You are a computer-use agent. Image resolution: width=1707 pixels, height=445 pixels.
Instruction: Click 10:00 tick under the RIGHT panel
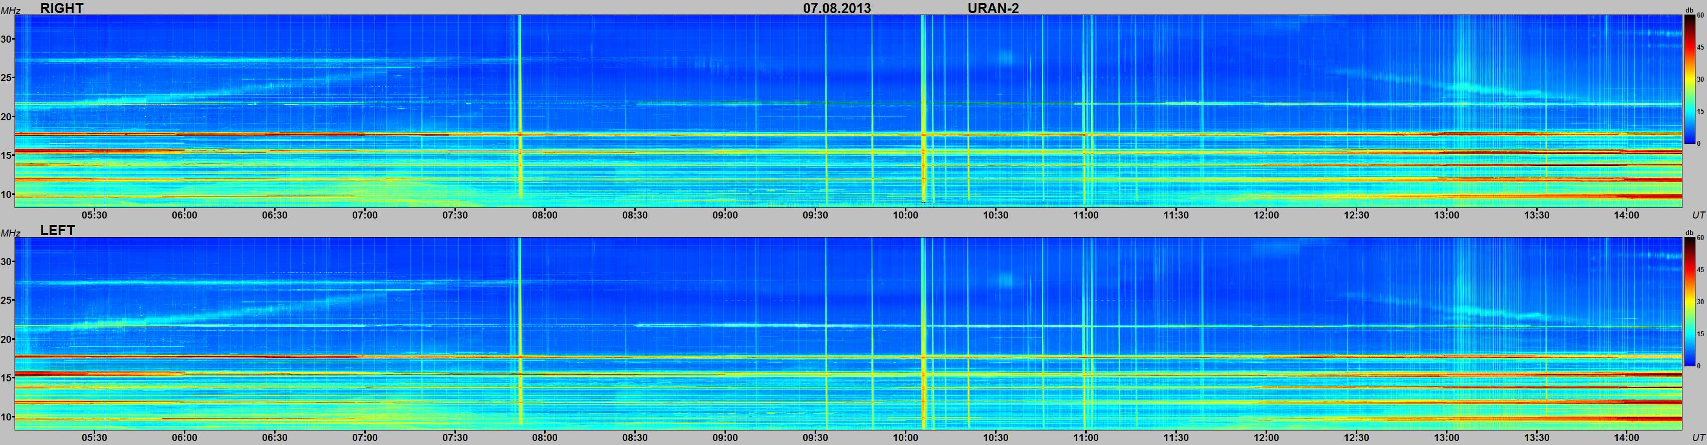pos(905,215)
